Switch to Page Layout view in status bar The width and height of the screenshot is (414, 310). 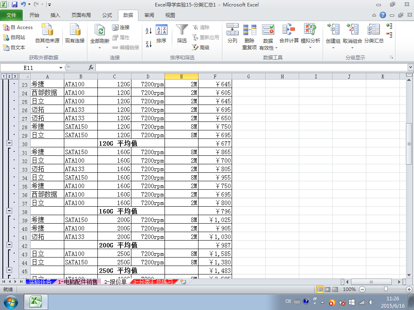coord(327,289)
